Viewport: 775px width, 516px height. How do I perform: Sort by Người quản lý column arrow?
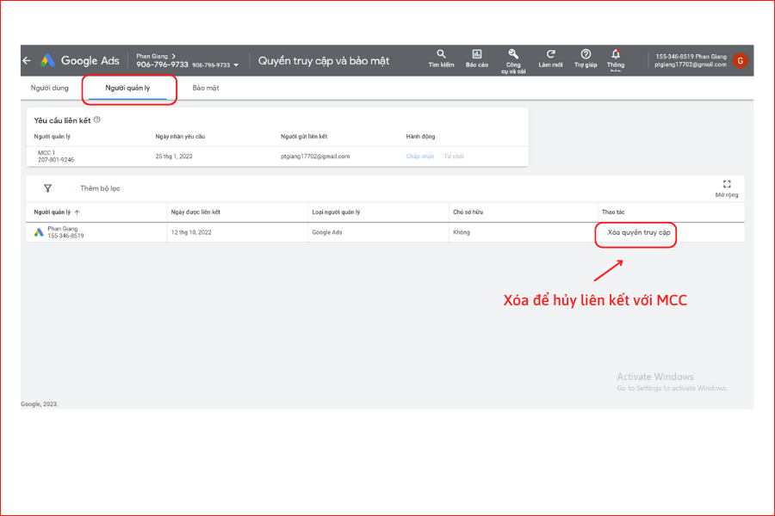pos(77,212)
